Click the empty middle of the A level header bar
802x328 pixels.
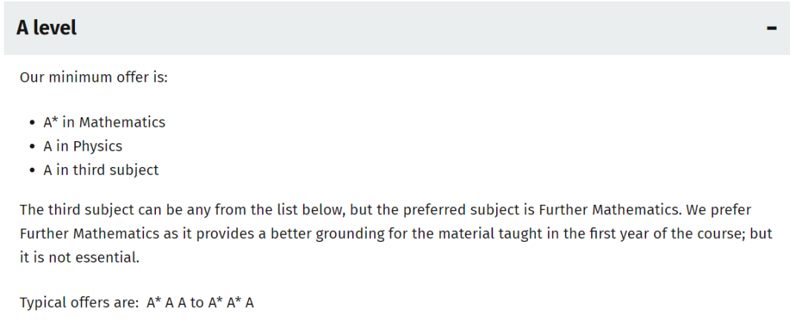point(401,28)
